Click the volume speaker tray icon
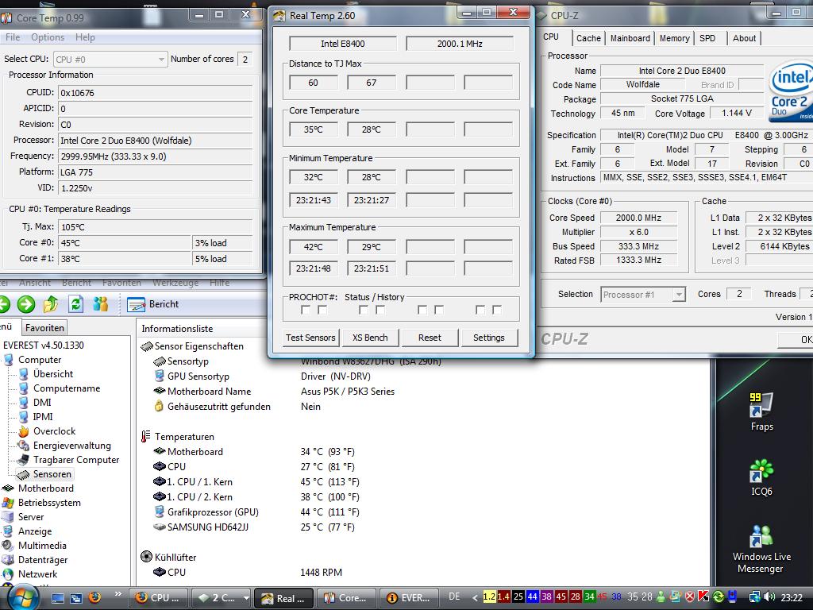813x610 pixels. click(x=769, y=597)
